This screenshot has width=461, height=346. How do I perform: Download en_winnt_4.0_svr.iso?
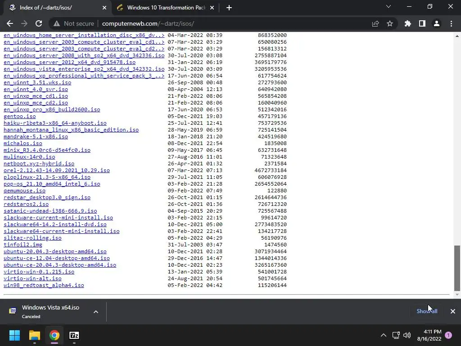pyautogui.click(x=36, y=90)
